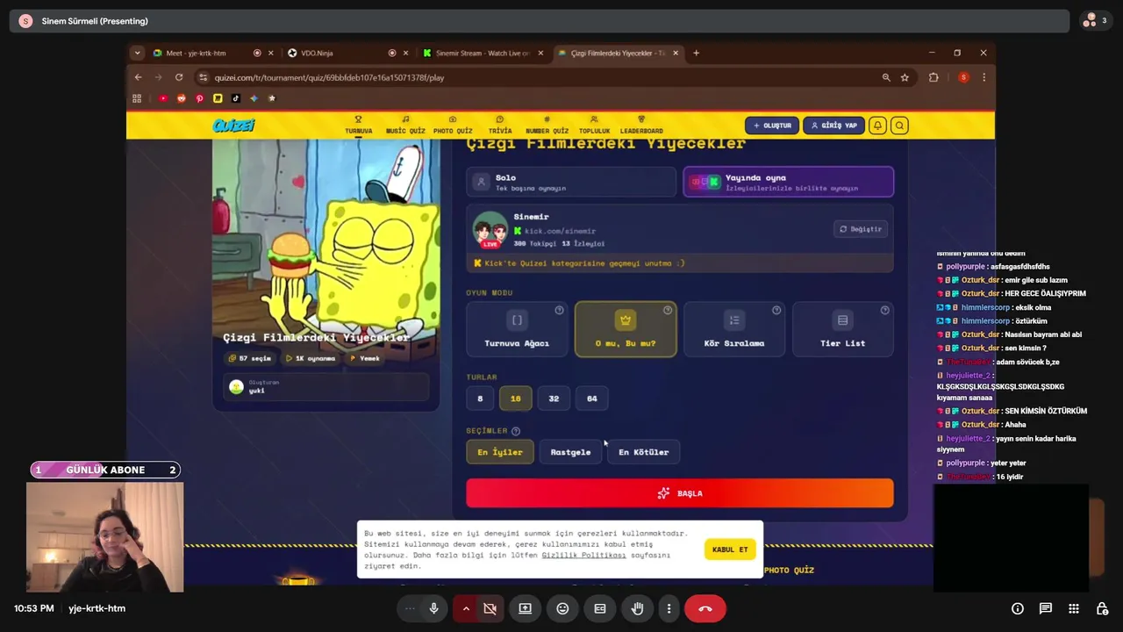Show participants list with count 3
The width and height of the screenshot is (1123, 632).
click(x=1095, y=20)
